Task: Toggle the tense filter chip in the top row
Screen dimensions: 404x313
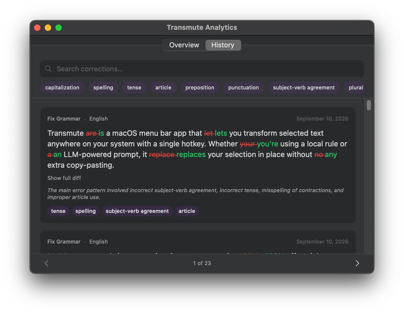Action: (134, 88)
